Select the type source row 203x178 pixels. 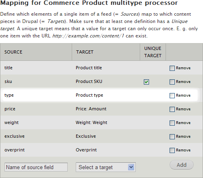[100, 95]
